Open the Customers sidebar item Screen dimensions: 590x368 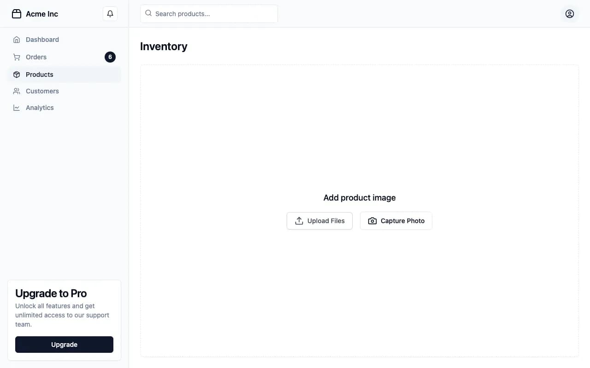[42, 91]
